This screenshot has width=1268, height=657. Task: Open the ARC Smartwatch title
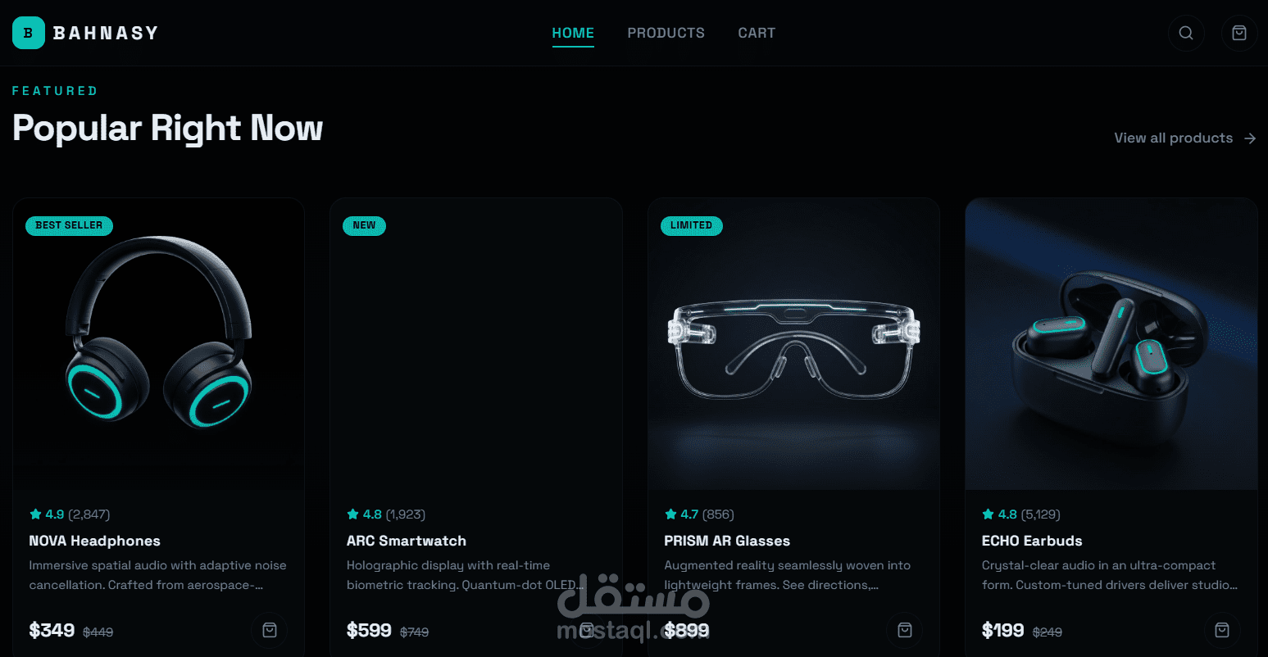point(407,541)
